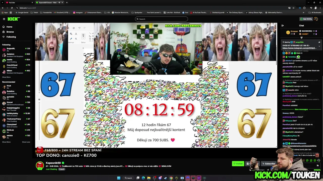Open the Just Chatting category link

(x=51, y=169)
